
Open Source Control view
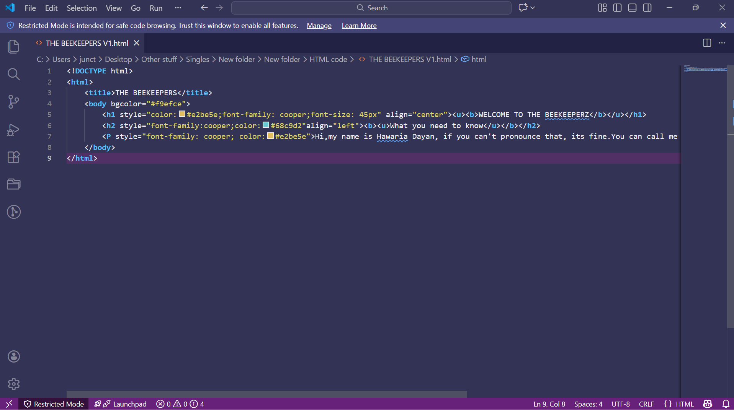click(13, 102)
